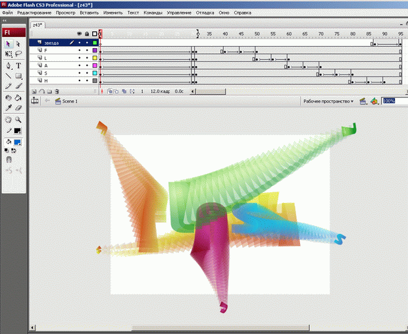Select the Zoom magnifier tool
The height and width of the screenshot is (334, 408).
[x=18, y=120]
